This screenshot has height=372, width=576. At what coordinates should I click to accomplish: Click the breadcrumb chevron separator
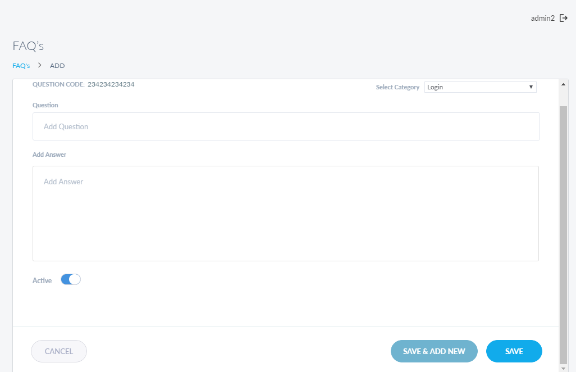pos(40,65)
